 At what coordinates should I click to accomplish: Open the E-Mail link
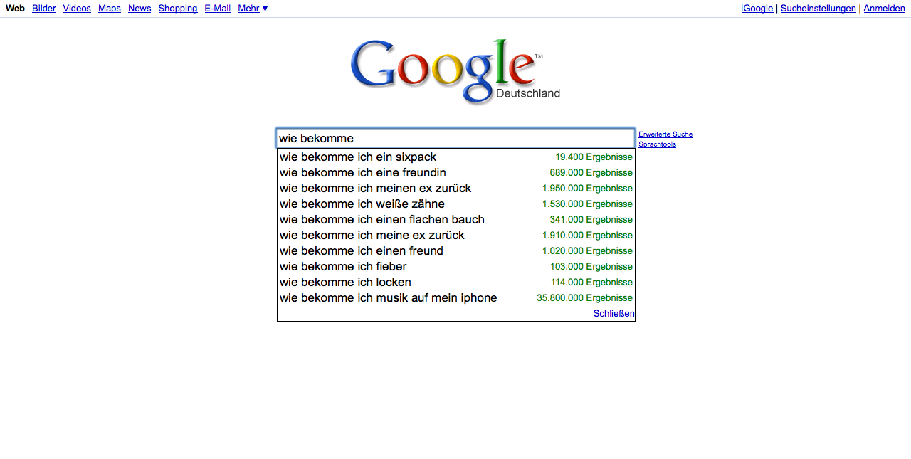(x=218, y=9)
